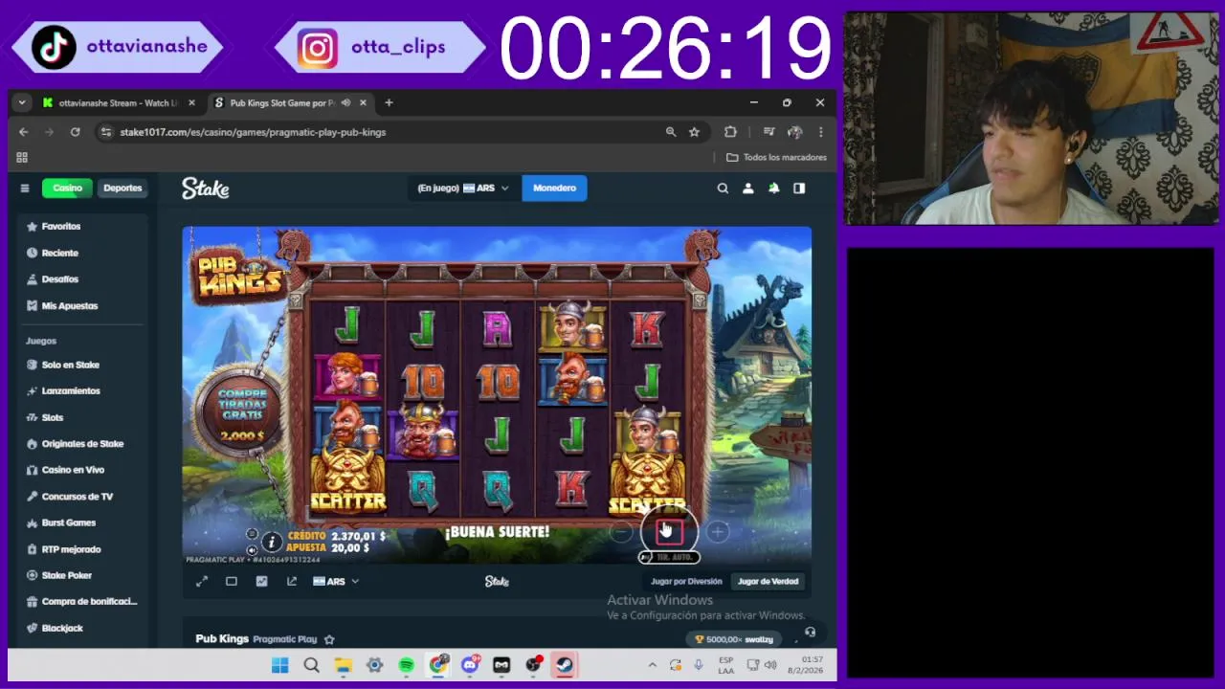Bookmark this page with the star icon
Screen dimensions: 1225x689
pos(695,132)
